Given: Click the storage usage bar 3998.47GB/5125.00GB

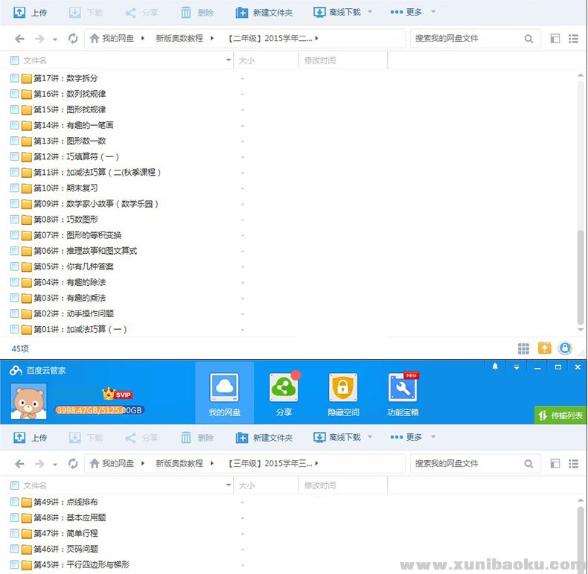Looking at the screenshot, I should point(99,410).
